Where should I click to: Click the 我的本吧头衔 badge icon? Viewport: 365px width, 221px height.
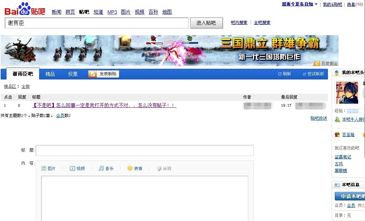coord(337,73)
